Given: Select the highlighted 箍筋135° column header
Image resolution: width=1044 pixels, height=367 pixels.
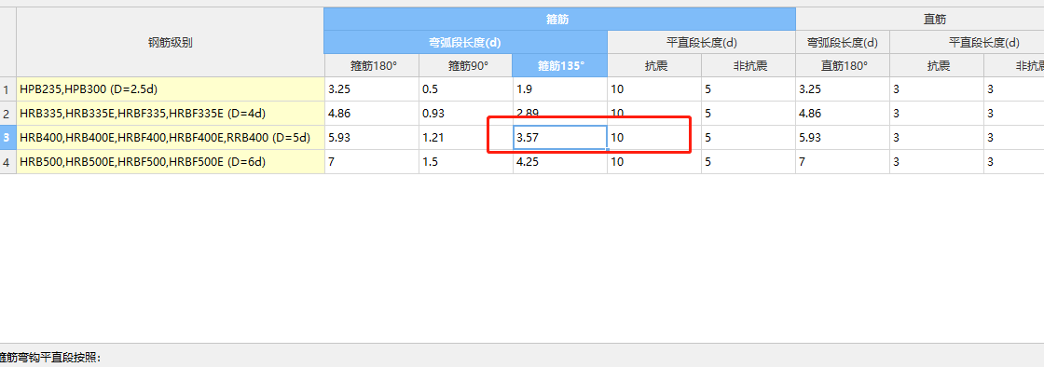Looking at the screenshot, I should tap(560, 66).
